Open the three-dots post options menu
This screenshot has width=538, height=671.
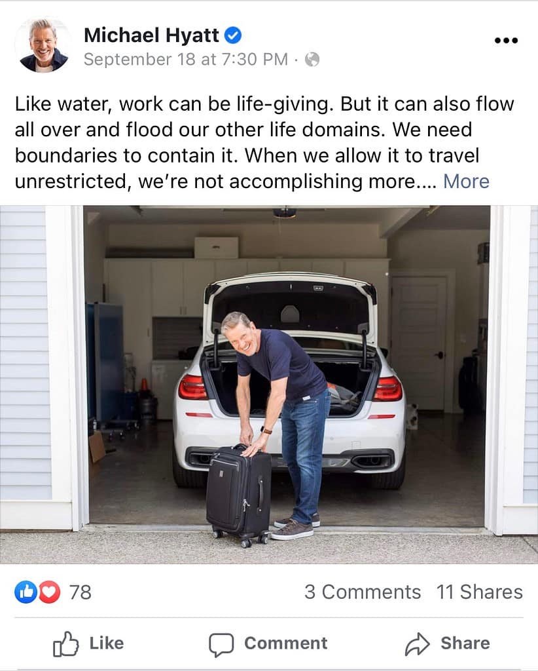pos(506,41)
